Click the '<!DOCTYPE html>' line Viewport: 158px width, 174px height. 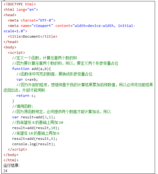click(20, 4)
